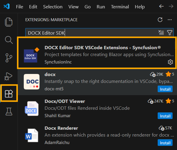Open the Extensions view in the activity bar

[x=9, y=94]
